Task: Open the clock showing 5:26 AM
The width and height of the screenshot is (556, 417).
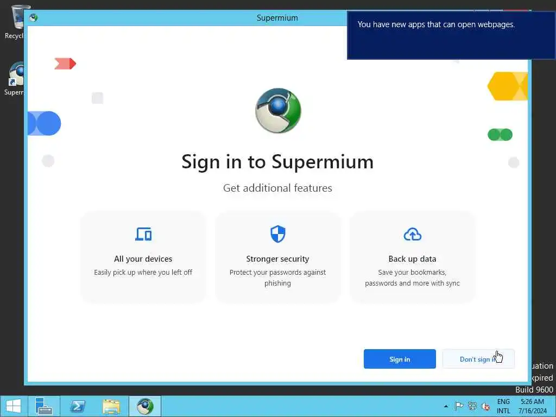Action: tap(533, 406)
